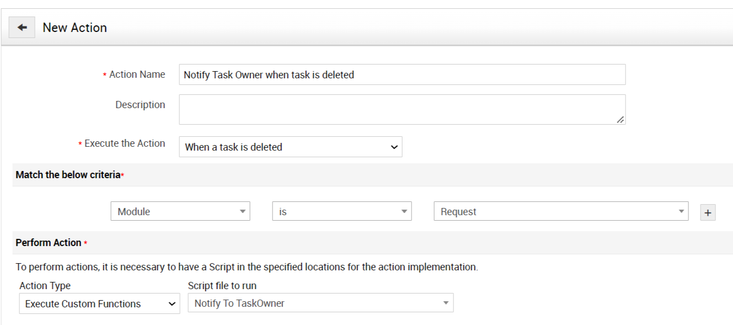This screenshot has height=325, width=733.
Task: Add another criteria row with plus button
Action: [x=708, y=212]
